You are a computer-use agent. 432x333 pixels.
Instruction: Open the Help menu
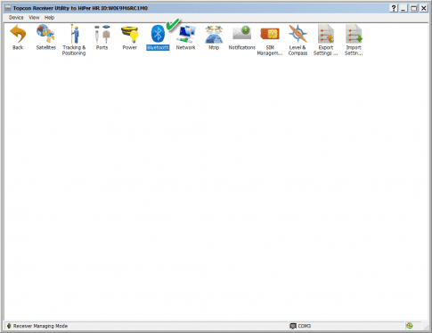point(49,18)
